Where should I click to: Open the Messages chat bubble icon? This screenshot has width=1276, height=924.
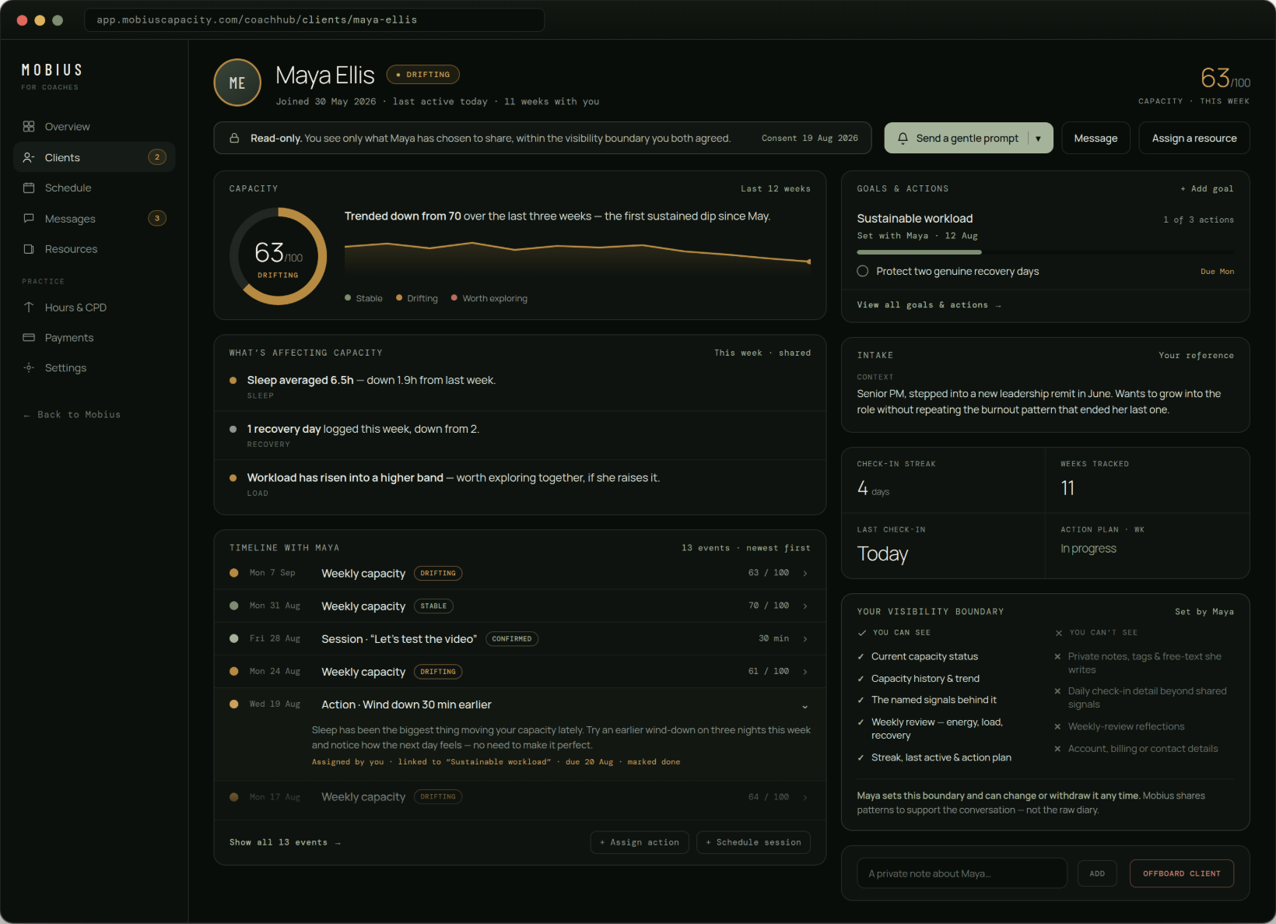pyautogui.click(x=29, y=219)
